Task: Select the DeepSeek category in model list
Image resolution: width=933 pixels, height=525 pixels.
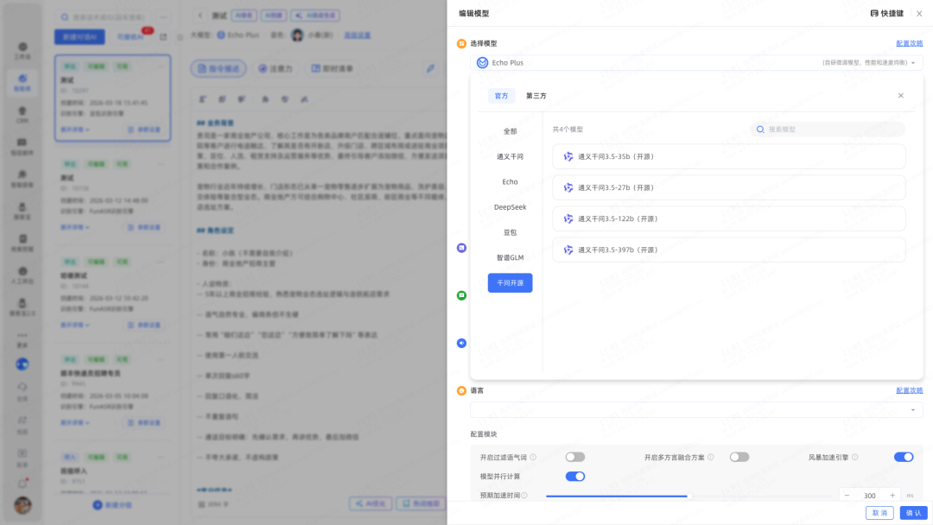Action: (510, 207)
